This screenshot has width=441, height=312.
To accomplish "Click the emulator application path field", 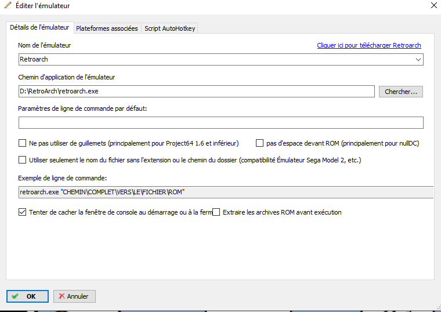I will (196, 92).
